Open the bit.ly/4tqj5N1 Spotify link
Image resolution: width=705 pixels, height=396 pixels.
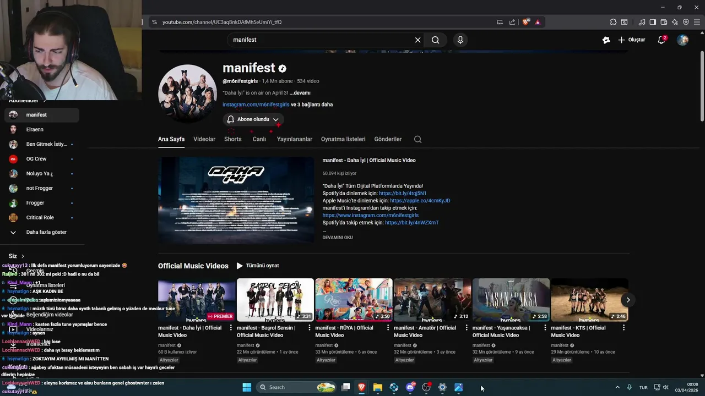tap(403, 194)
